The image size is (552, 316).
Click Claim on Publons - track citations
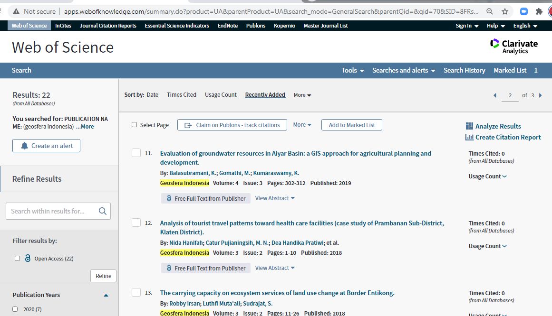click(x=232, y=125)
